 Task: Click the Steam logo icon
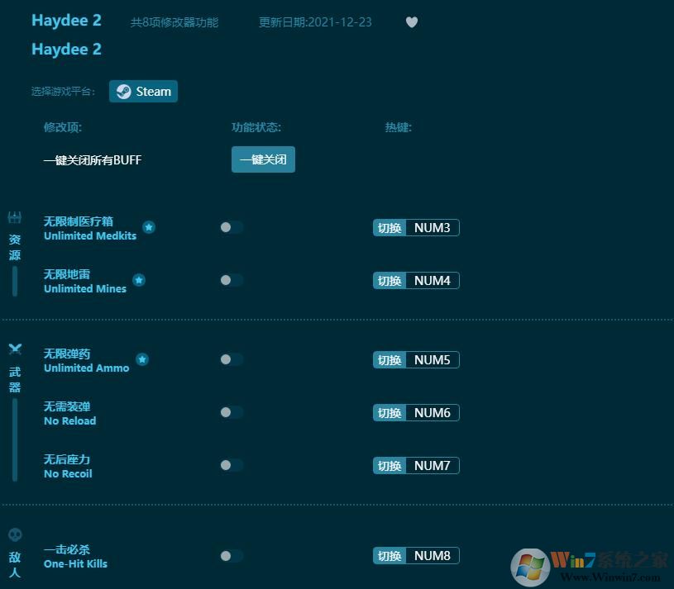pos(124,92)
